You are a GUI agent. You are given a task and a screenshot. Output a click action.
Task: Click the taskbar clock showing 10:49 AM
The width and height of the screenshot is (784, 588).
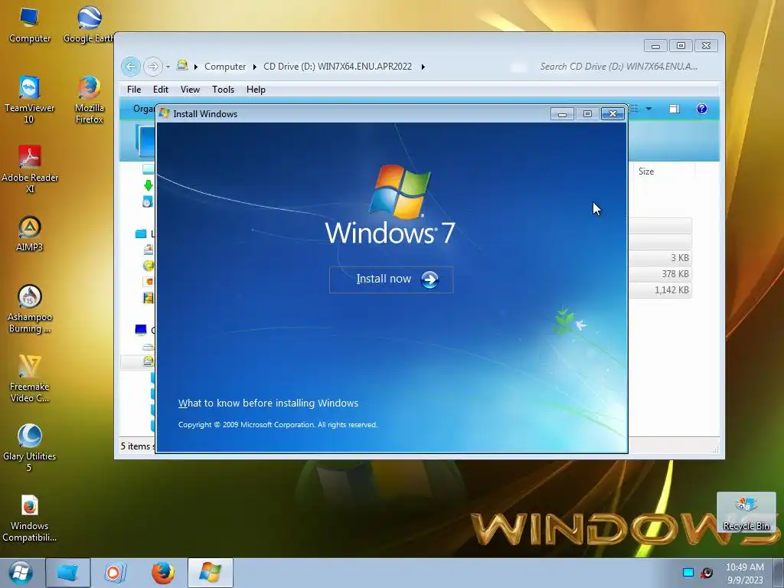(744, 573)
